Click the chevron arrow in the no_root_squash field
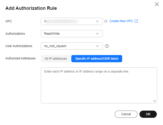This screenshot has width=163, height=125. click(97, 46)
